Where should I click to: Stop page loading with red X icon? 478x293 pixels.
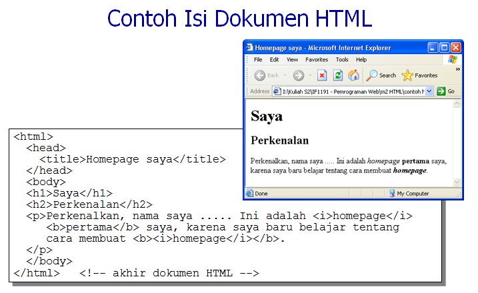[322, 75]
